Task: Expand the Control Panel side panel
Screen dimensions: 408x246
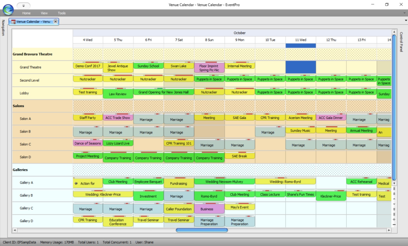Action: pos(401,42)
